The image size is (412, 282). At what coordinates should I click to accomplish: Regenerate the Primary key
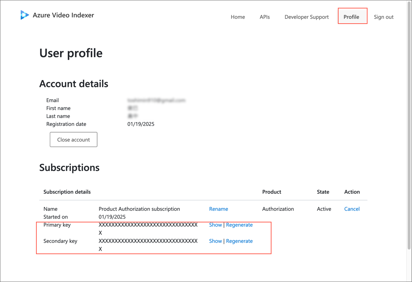coord(239,225)
